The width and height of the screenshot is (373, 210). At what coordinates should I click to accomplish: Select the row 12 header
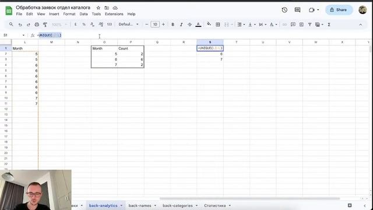click(x=6, y=109)
